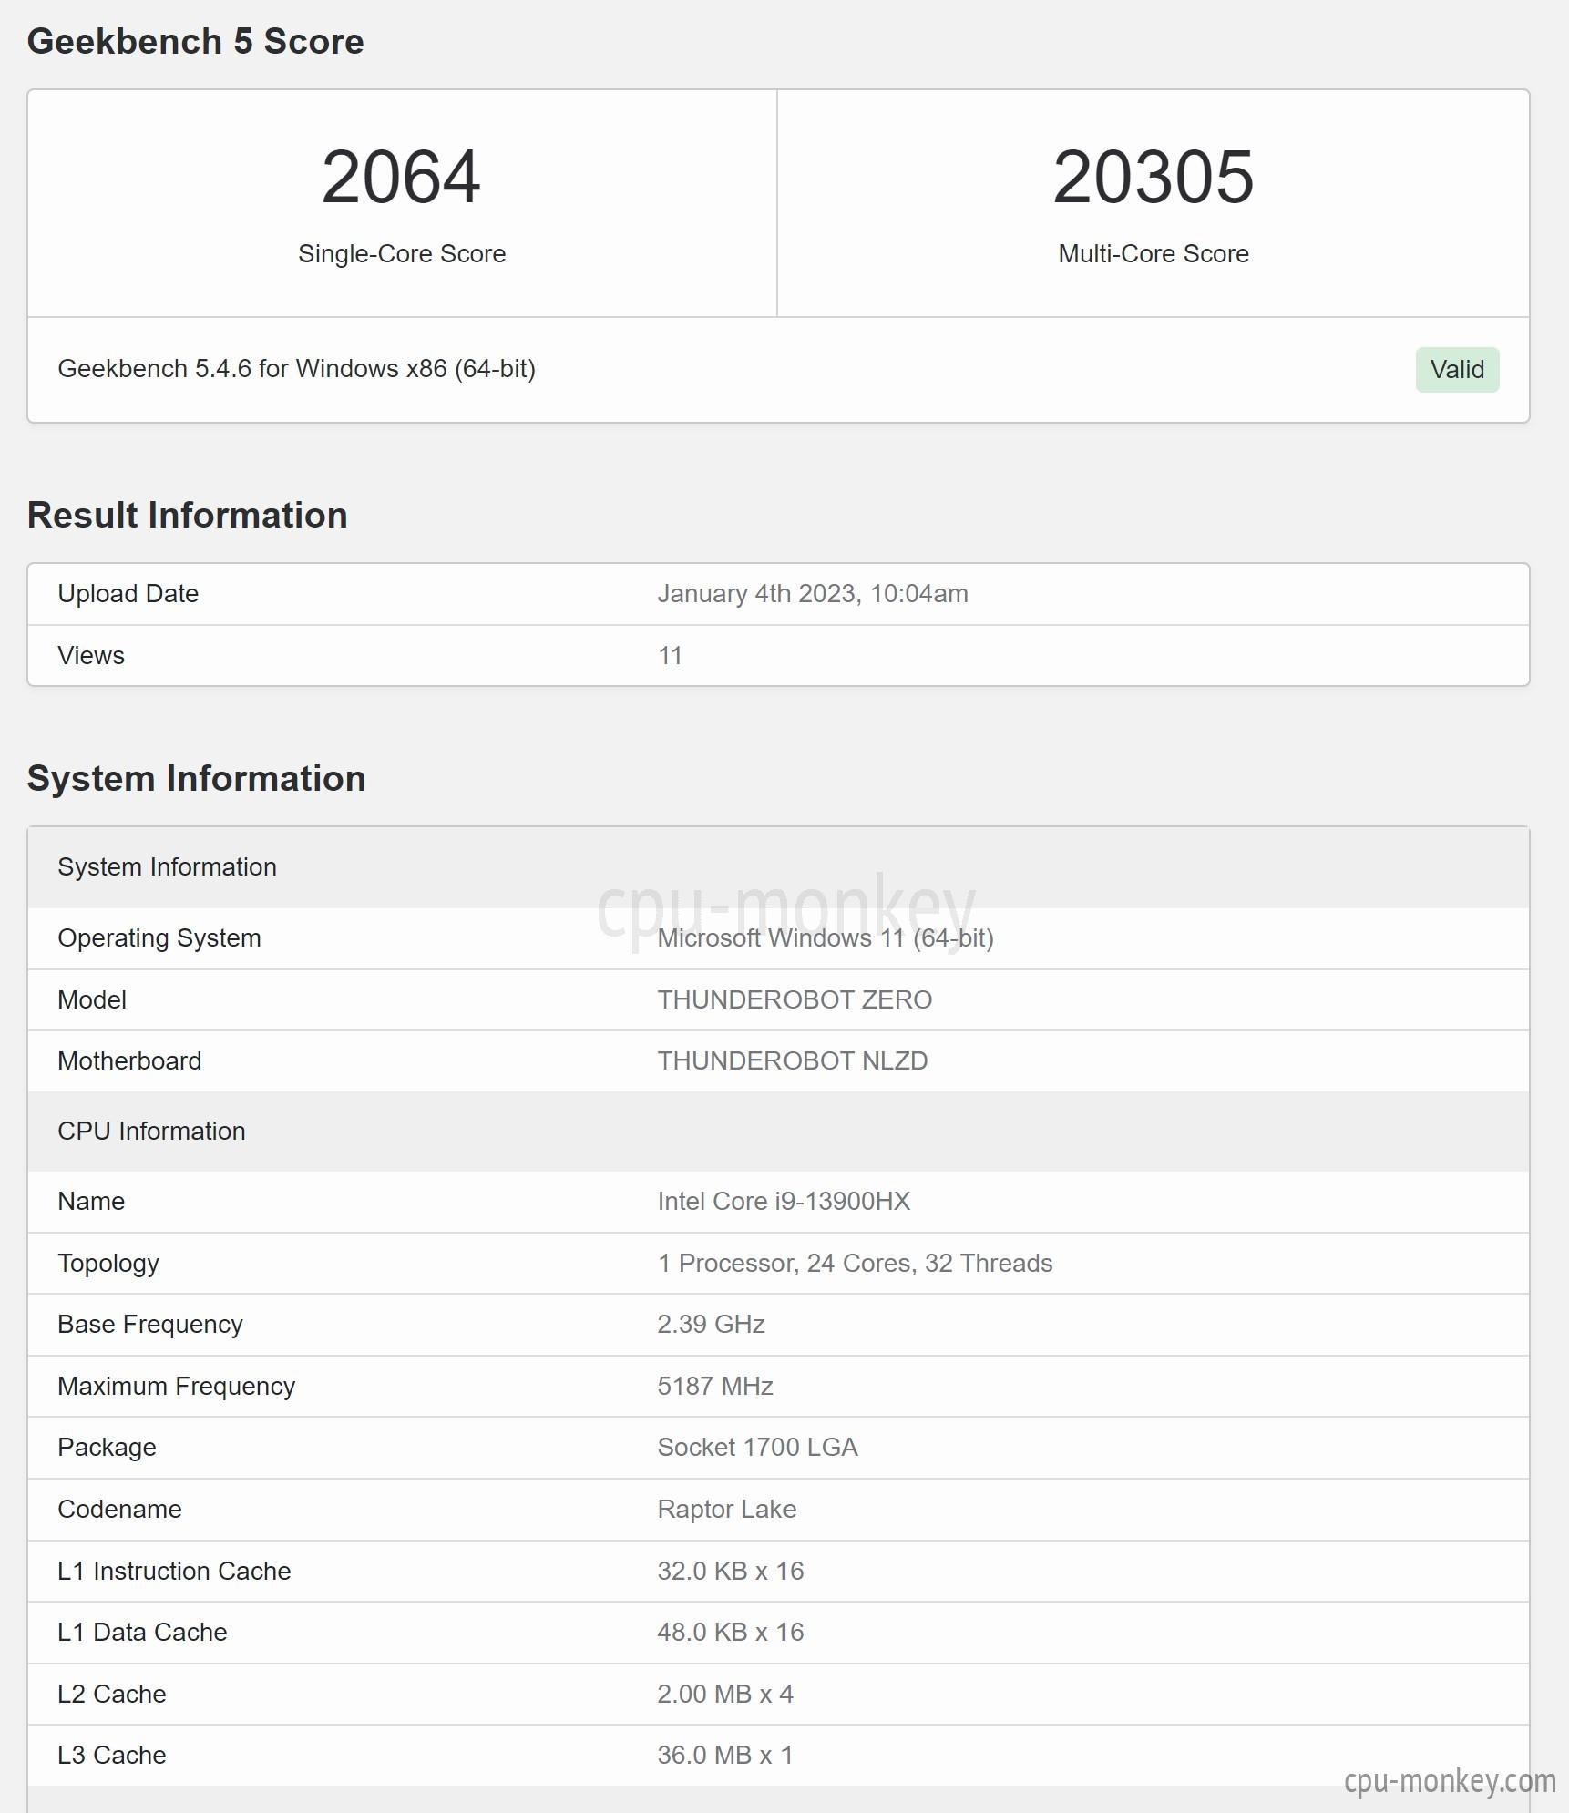
Task: Select the views count 11
Action: pos(670,656)
